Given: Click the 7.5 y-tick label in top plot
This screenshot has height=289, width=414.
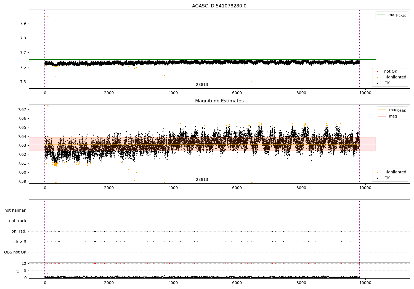Looking at the screenshot, I should [x=23, y=82].
